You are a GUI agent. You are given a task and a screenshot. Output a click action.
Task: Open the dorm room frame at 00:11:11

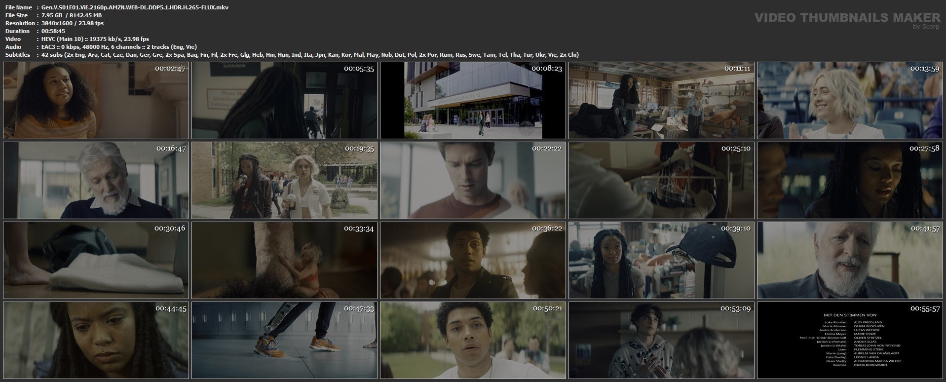pyautogui.click(x=661, y=100)
